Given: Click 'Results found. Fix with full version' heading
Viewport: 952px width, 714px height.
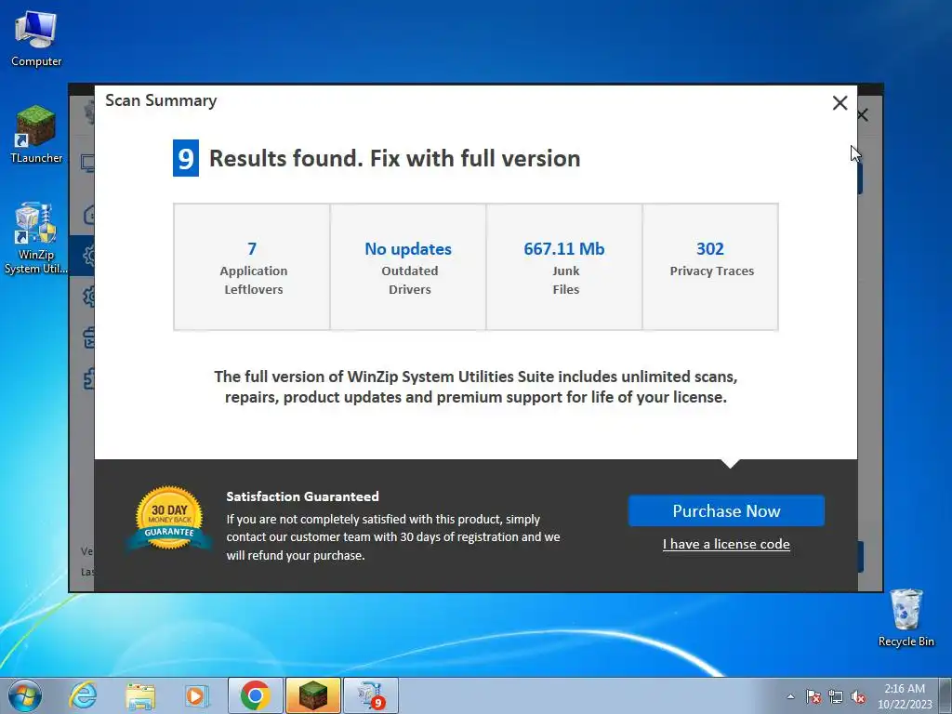Looking at the screenshot, I should (394, 158).
